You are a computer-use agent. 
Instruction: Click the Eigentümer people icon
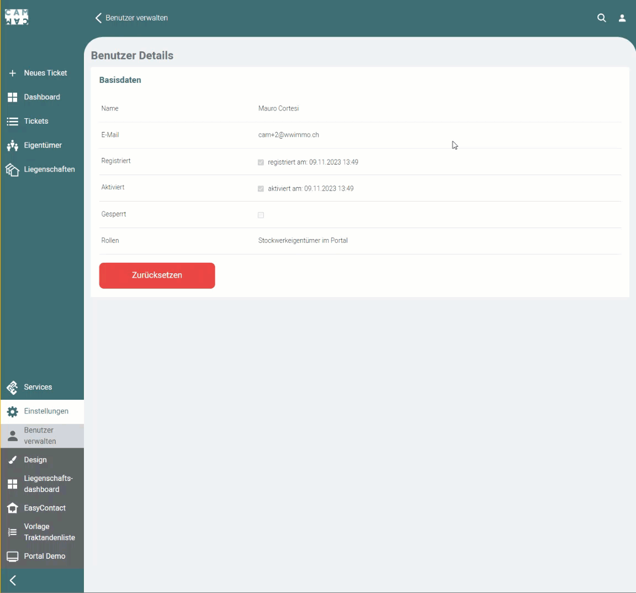[13, 145]
